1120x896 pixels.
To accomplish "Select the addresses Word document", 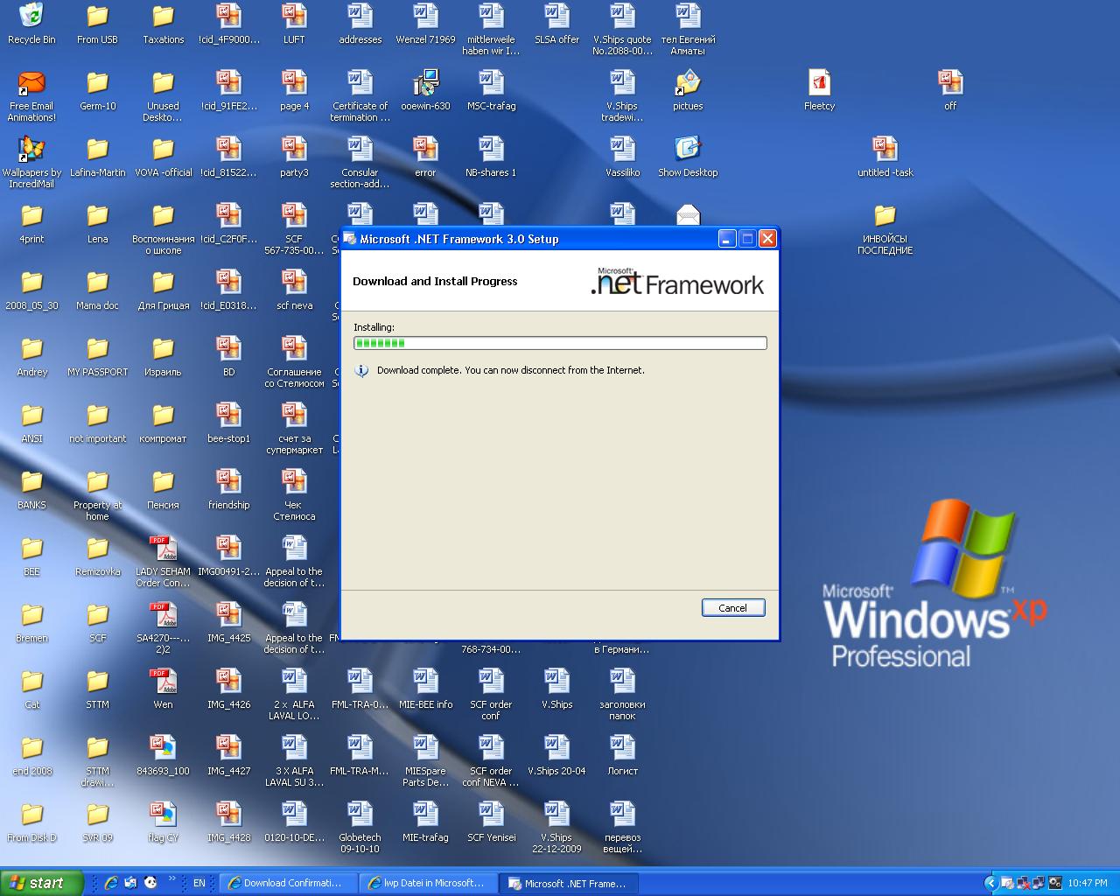I will point(360,24).
